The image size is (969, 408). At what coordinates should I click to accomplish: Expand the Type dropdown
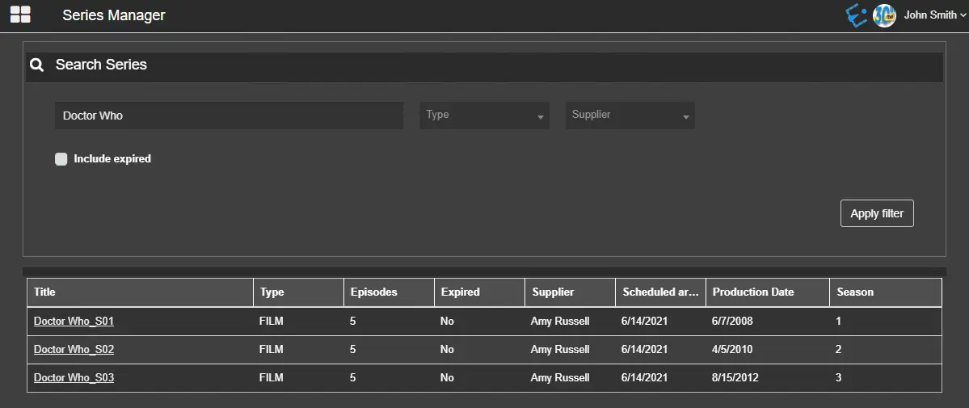point(484,116)
